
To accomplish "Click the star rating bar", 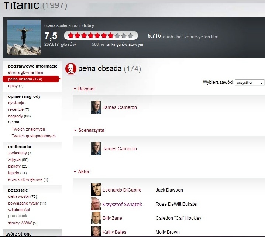I will pos(101,36).
